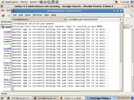This screenshot has width=134, height=100.
Task: Open terminal Help menu
Action: 54,15
